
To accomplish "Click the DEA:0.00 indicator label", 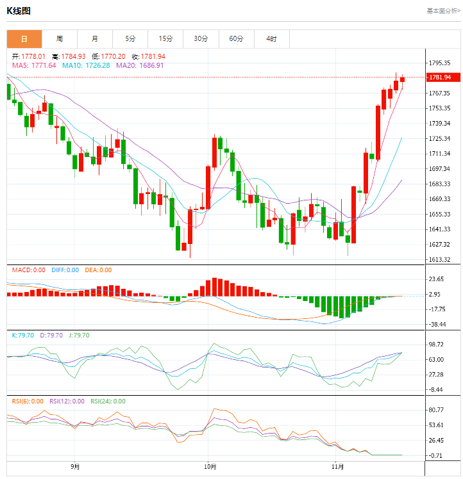I will tap(98, 270).
